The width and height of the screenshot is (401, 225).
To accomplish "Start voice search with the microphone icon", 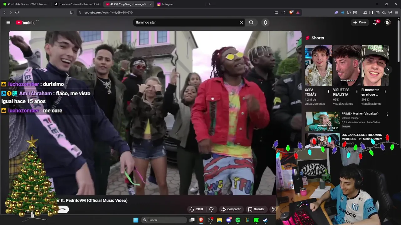I will pos(265,22).
